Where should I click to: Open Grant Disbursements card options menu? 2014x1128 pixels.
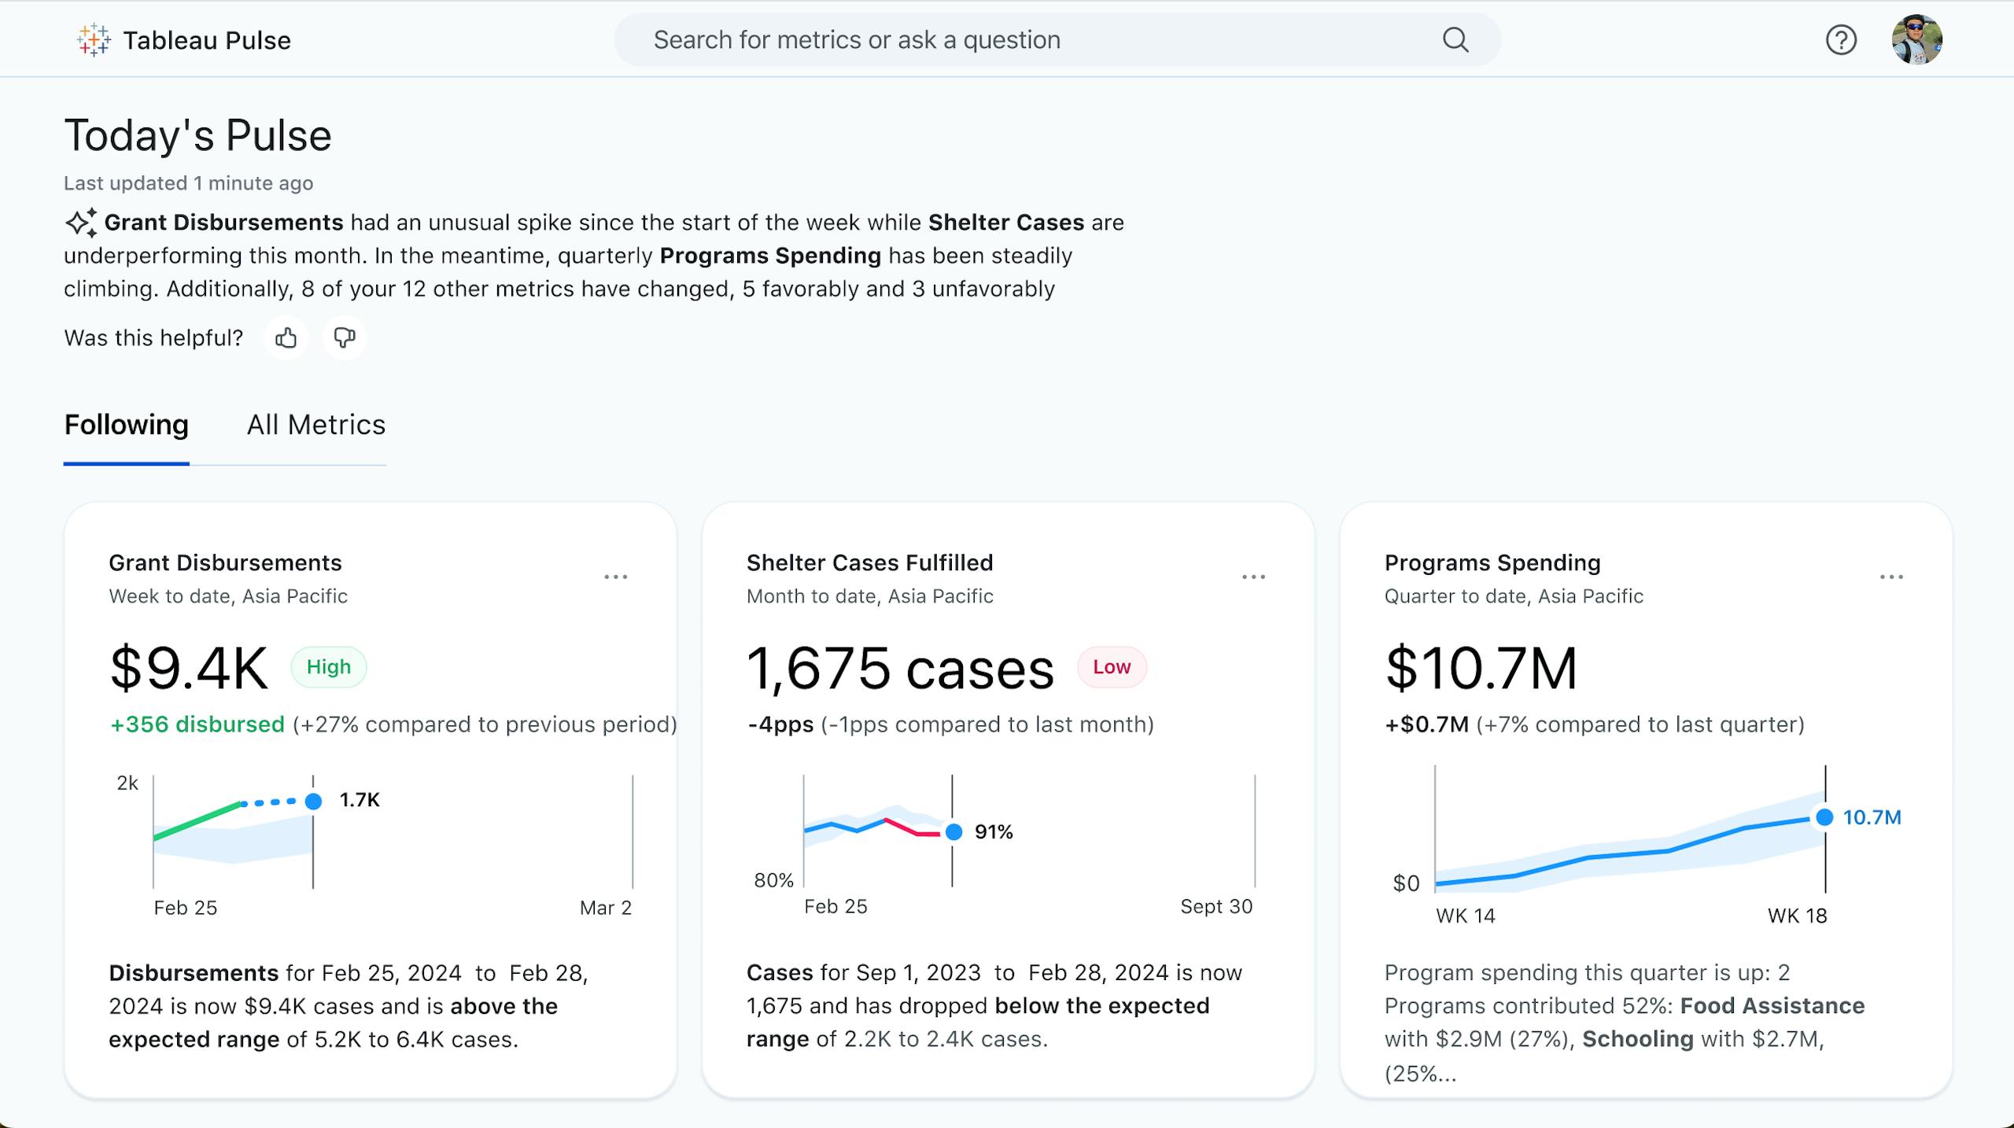pyautogui.click(x=616, y=577)
